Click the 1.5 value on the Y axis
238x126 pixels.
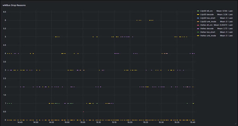4,95
